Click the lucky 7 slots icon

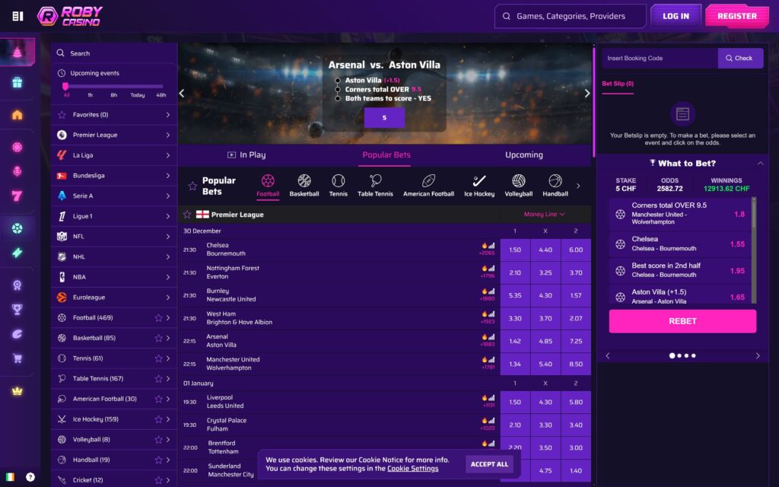pos(19,195)
